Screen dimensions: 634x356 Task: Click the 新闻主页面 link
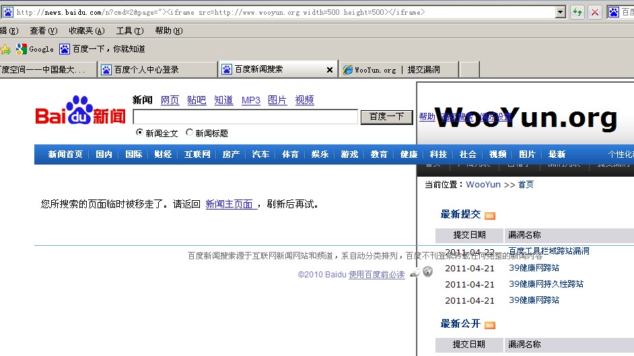click(230, 204)
